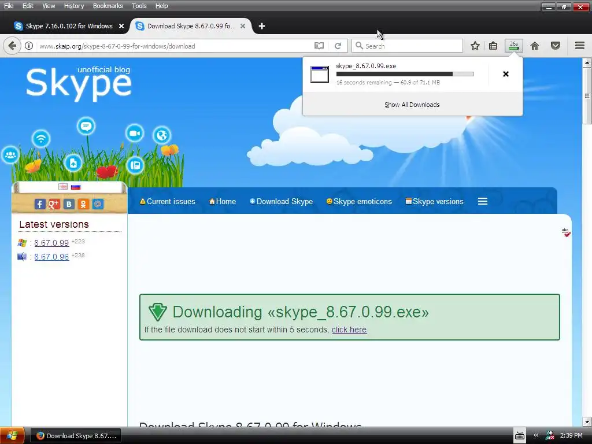Open a new tab with plus button
The image size is (592, 444).
tap(262, 26)
